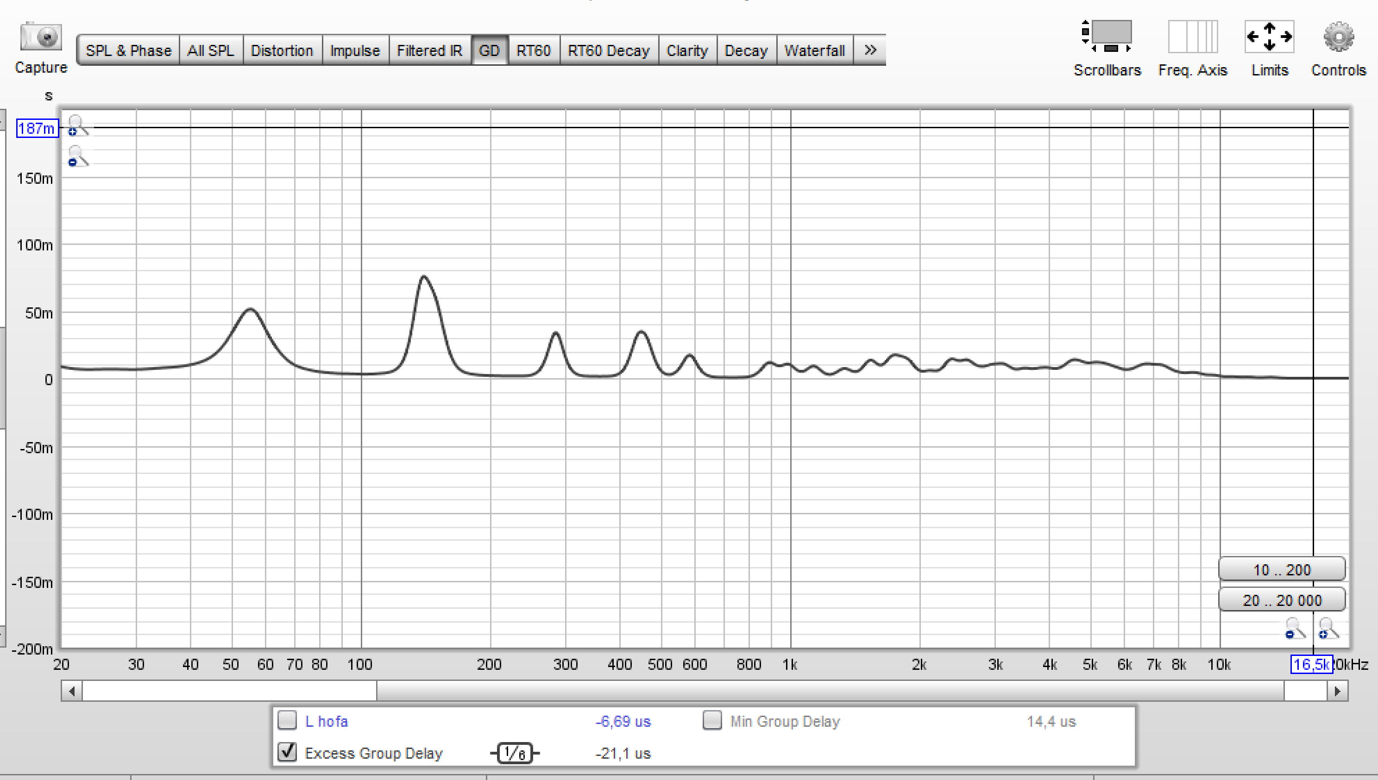1378x780 pixels.
Task: Click the -6,69 us value
Action: pos(623,722)
